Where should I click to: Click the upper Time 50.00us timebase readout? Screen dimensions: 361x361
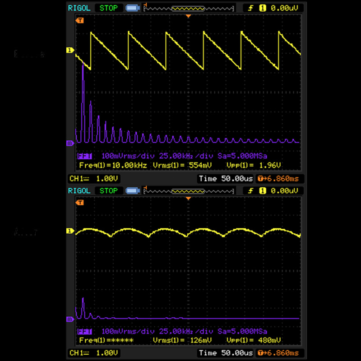226,178
